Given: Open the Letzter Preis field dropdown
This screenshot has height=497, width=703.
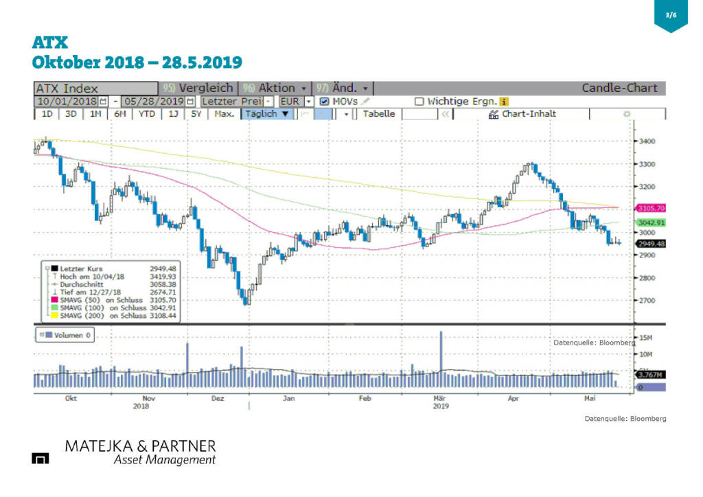Looking at the screenshot, I should click(x=268, y=101).
